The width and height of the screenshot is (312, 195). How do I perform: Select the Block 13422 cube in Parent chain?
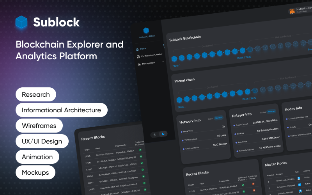pyautogui.click(x=248, y=92)
